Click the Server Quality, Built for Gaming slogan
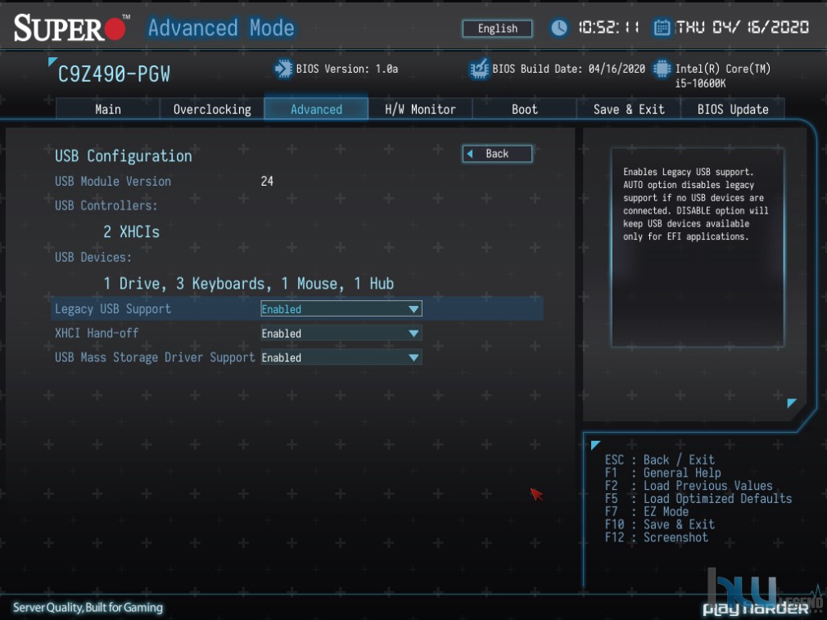 pos(88,608)
